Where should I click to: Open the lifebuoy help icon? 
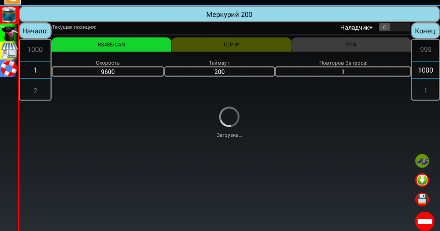click(x=9, y=69)
